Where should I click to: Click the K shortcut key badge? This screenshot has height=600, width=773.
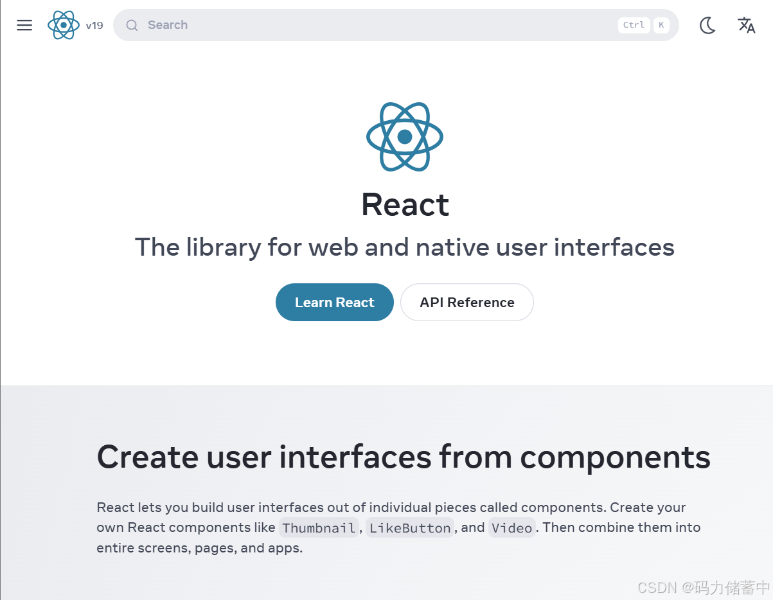[661, 25]
